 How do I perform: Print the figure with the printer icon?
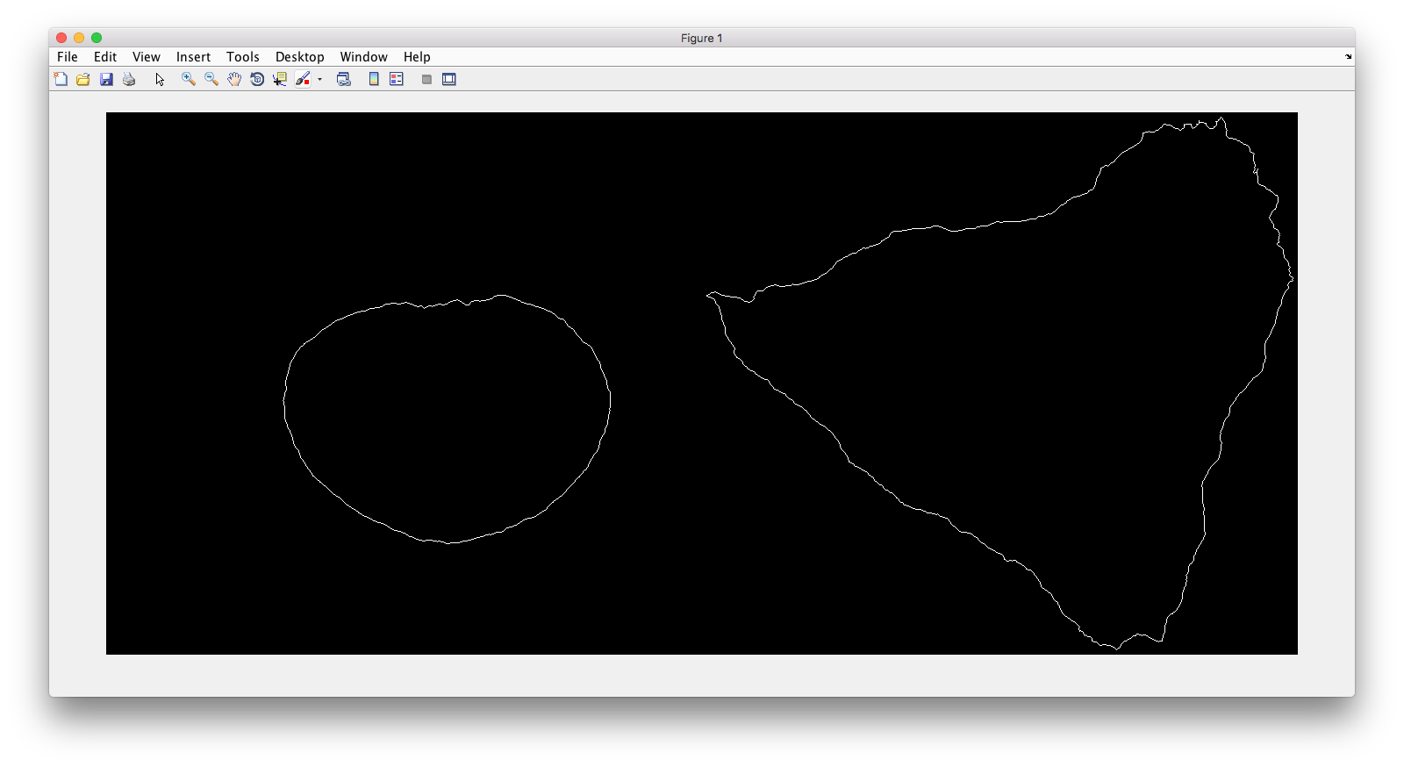click(129, 79)
